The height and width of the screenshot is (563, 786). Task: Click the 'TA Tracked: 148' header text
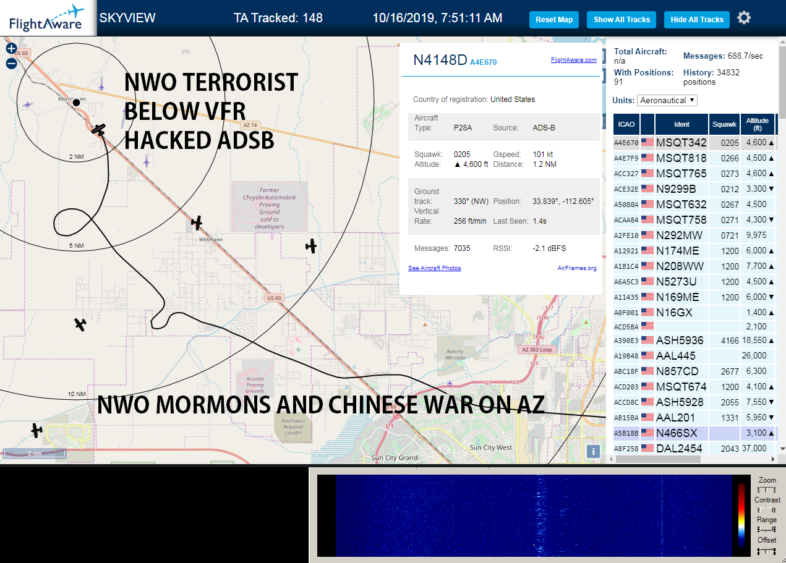[278, 18]
